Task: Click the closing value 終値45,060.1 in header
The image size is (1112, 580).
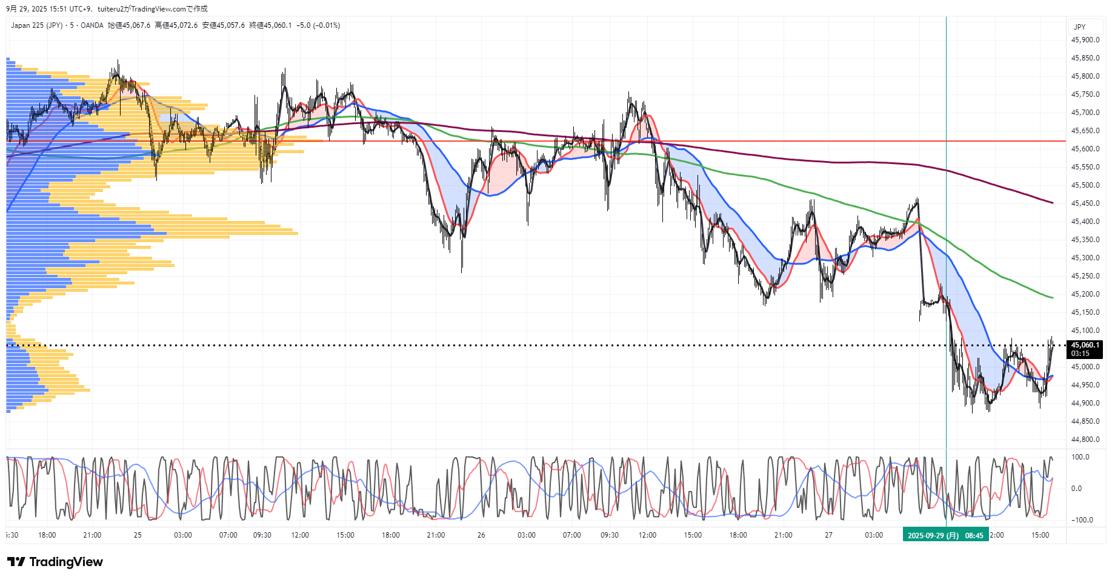Action: [270, 25]
